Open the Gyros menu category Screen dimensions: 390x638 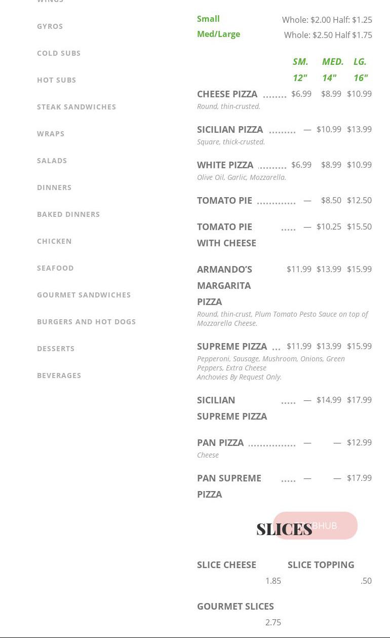50,26
